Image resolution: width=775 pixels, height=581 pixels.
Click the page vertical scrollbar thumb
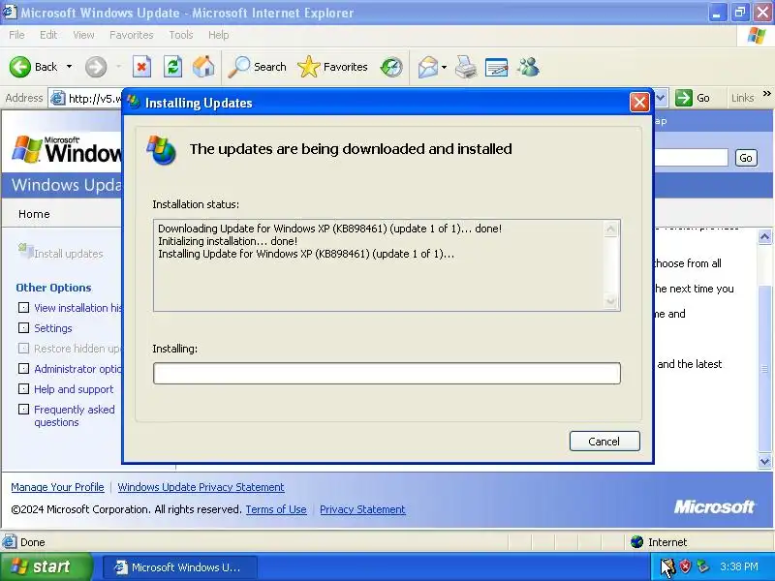point(764,369)
